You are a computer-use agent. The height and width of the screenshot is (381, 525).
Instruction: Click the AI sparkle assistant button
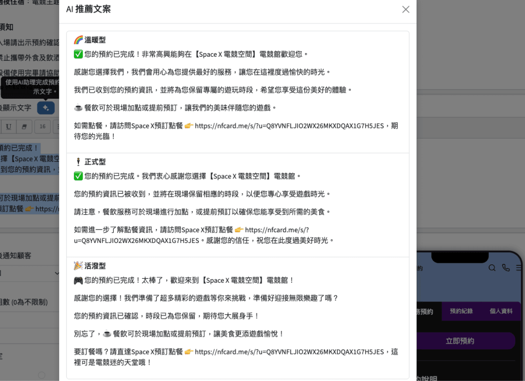[46, 108]
